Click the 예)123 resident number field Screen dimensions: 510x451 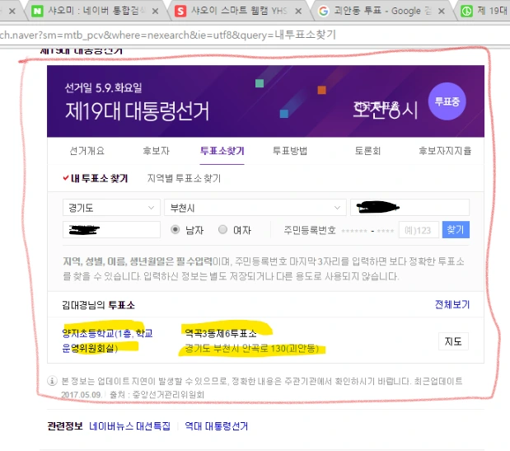[419, 230]
